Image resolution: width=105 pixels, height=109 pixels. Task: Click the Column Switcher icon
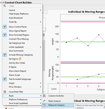click(44, 96)
